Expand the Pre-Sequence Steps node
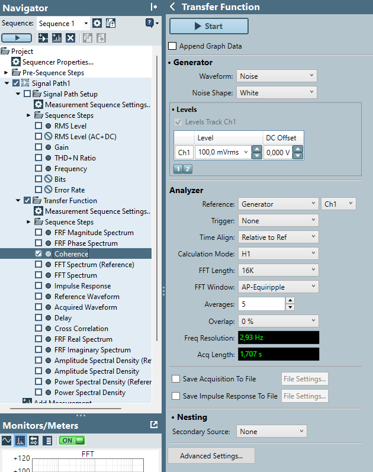 [x=6, y=72]
